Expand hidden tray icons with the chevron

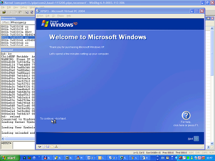177,158
